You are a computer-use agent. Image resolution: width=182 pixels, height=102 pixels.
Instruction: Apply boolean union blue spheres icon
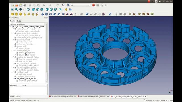click(x=87, y=14)
